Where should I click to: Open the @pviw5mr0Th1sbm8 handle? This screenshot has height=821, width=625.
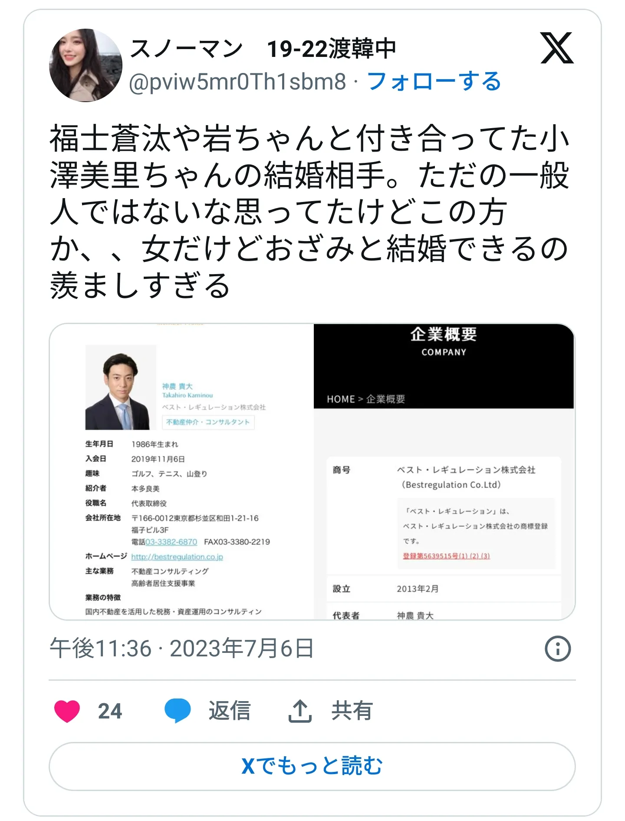(x=237, y=82)
